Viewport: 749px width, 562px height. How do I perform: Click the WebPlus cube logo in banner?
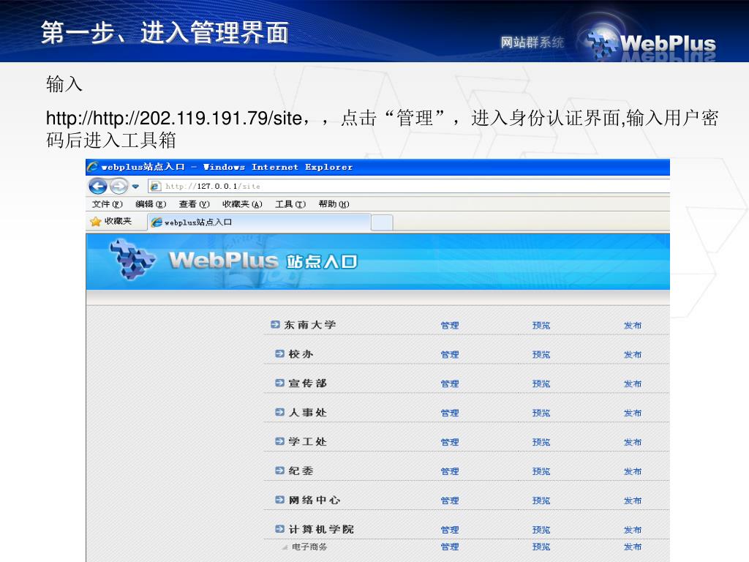(x=132, y=260)
